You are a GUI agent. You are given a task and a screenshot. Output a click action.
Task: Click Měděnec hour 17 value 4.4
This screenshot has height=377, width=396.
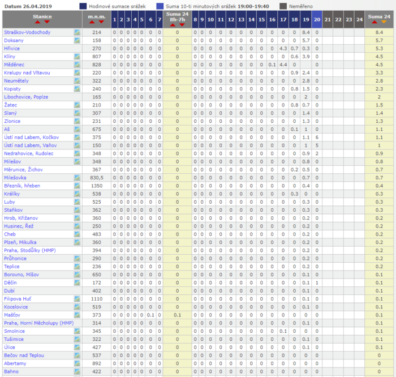tap(283, 65)
